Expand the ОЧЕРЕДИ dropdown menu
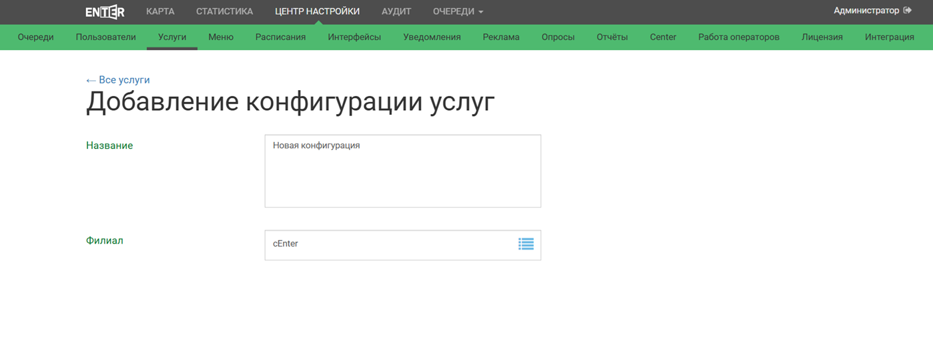Viewport: 933px width, 341px height. (458, 11)
